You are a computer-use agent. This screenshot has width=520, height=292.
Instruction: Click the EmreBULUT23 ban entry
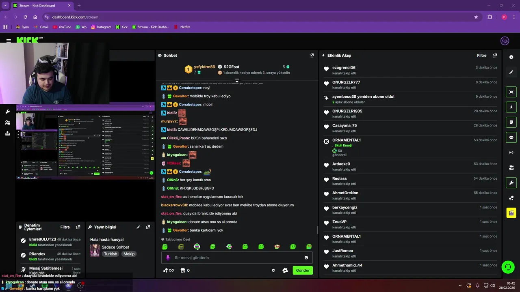(51, 242)
